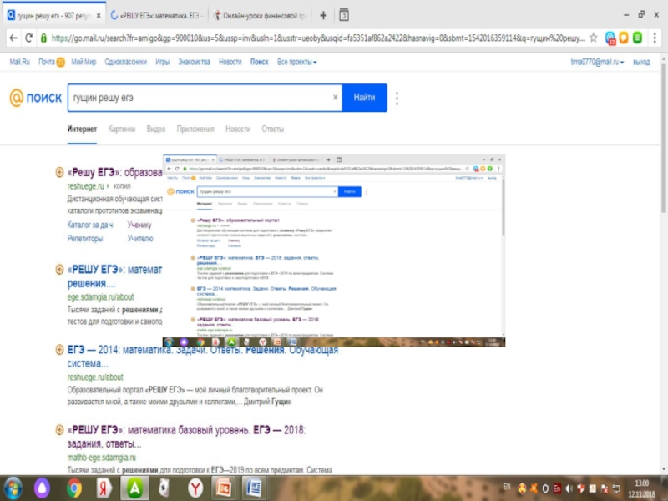Viewport: 668px width, 501px height.
Task: Go back with the browser back arrow
Action: point(13,38)
